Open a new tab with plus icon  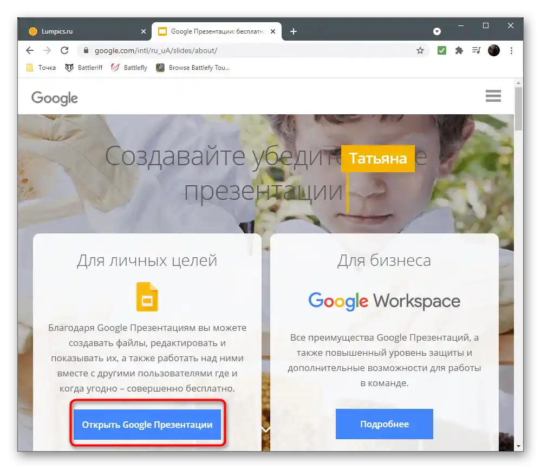click(294, 31)
